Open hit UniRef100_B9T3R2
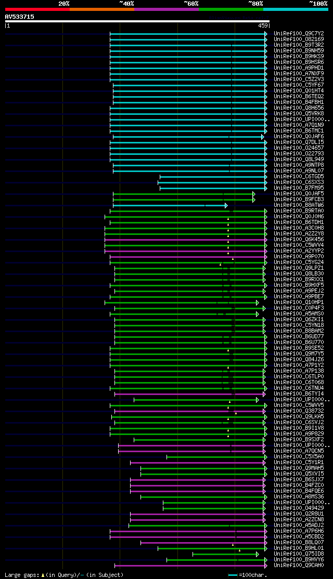 click(299, 45)
